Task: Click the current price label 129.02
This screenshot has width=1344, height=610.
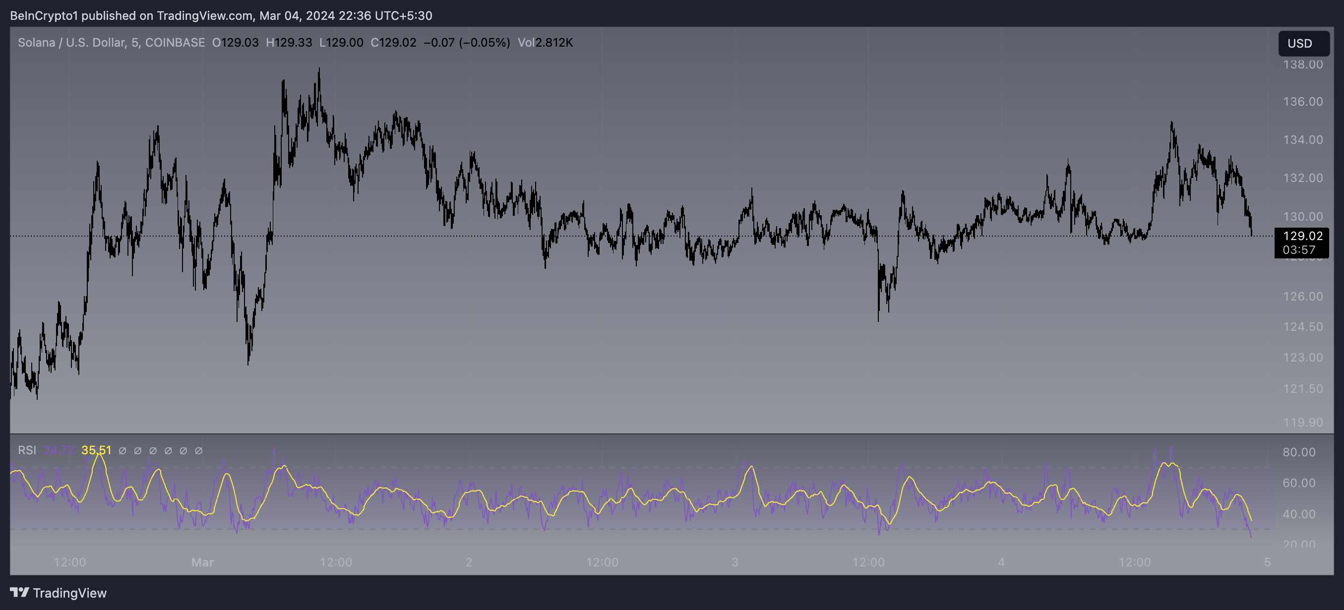Action: tap(1302, 236)
